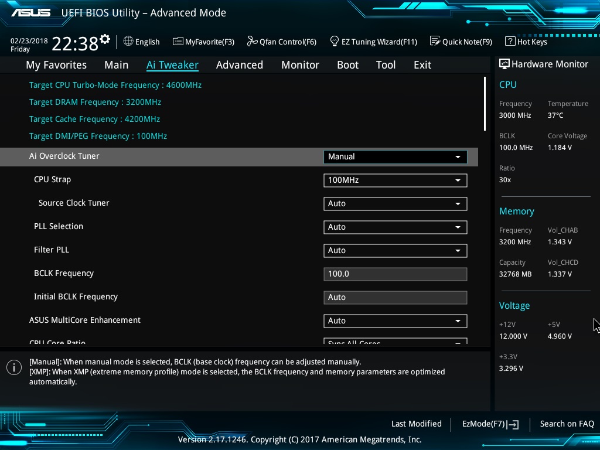Select the Ai Overclock Tuner row label

pyautogui.click(x=64, y=156)
